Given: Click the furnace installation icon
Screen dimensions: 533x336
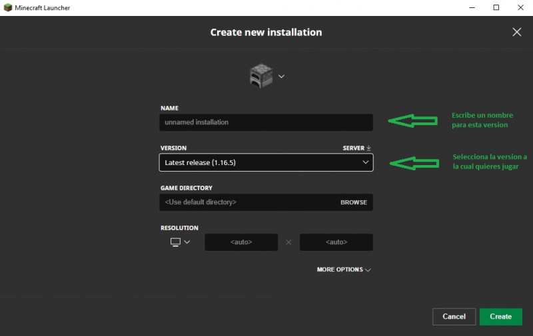Looking at the screenshot, I should coord(260,76).
